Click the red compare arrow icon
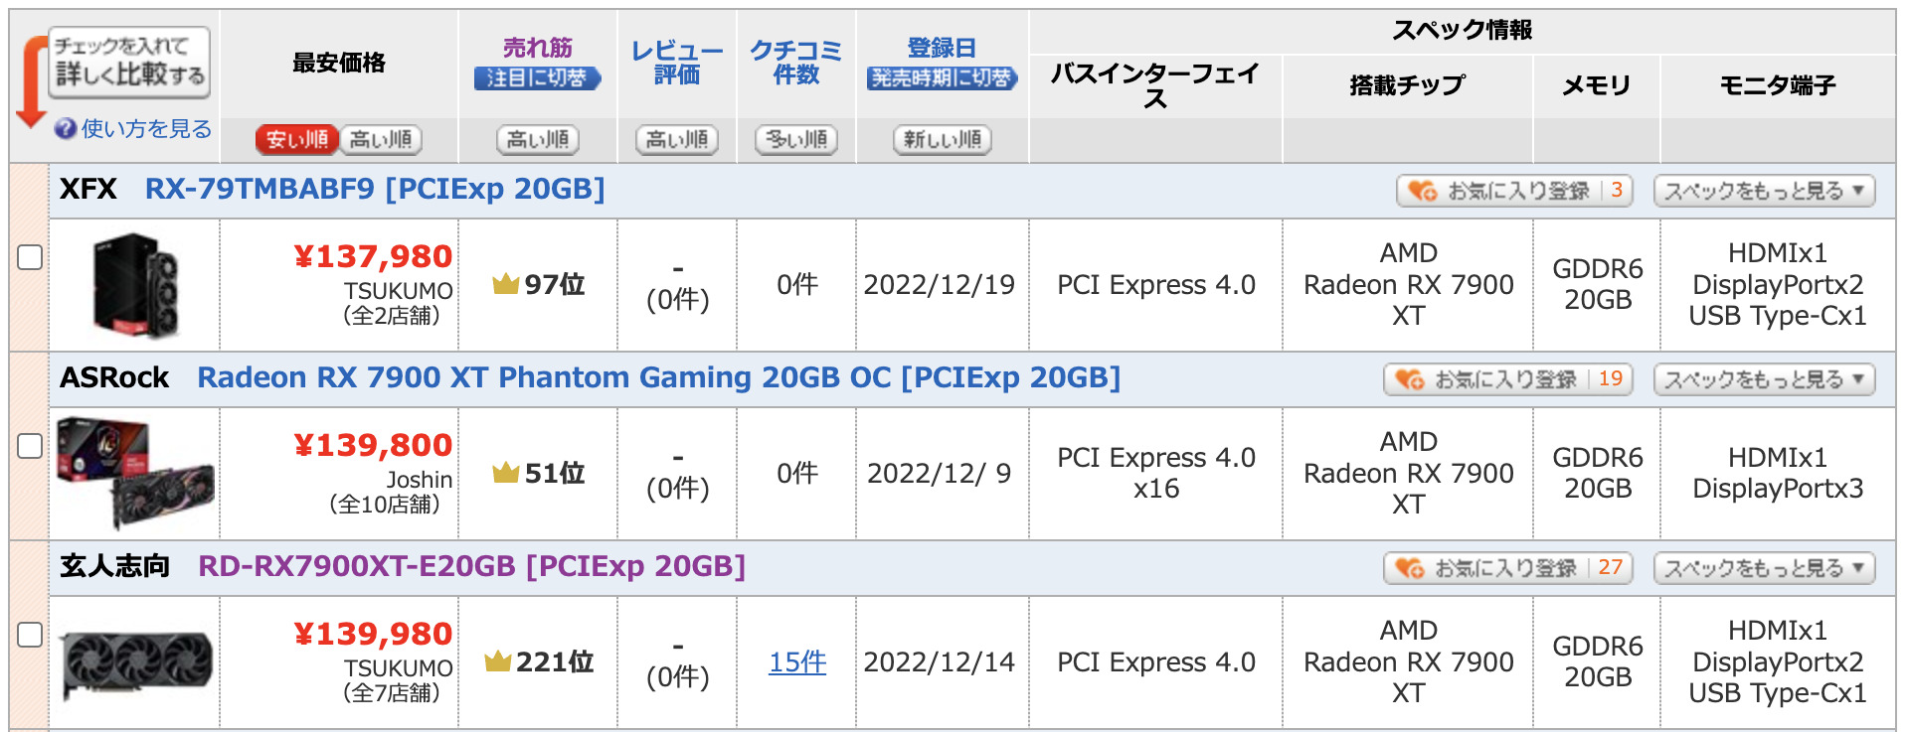 [x=31, y=81]
